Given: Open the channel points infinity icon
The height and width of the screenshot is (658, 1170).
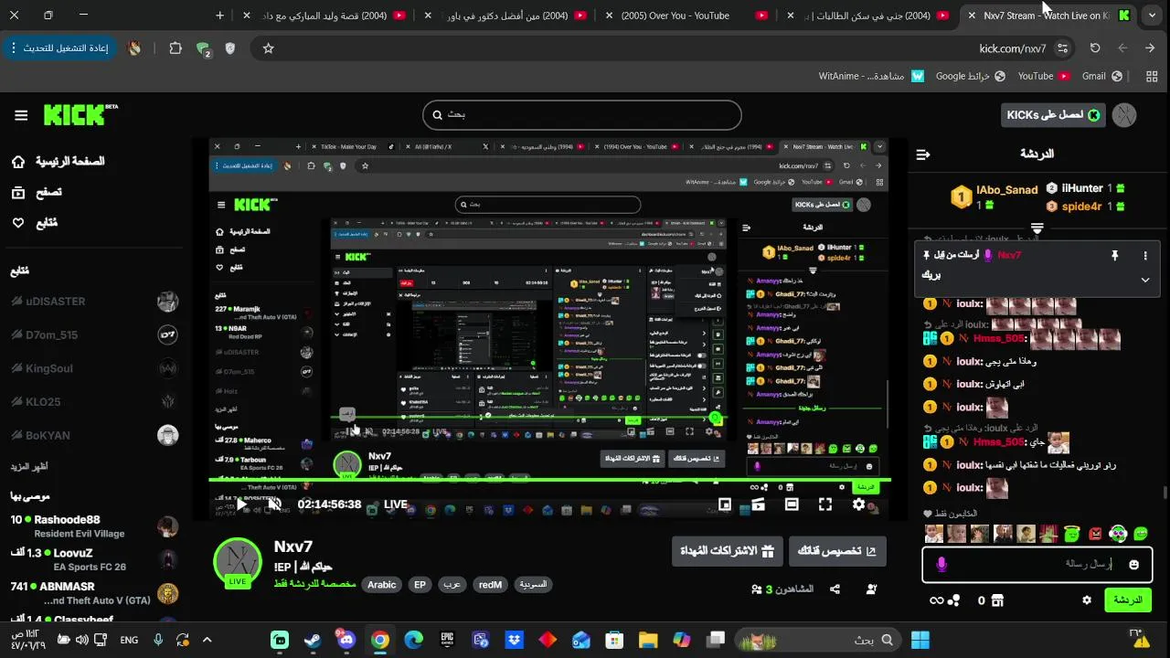Looking at the screenshot, I should click(x=944, y=600).
